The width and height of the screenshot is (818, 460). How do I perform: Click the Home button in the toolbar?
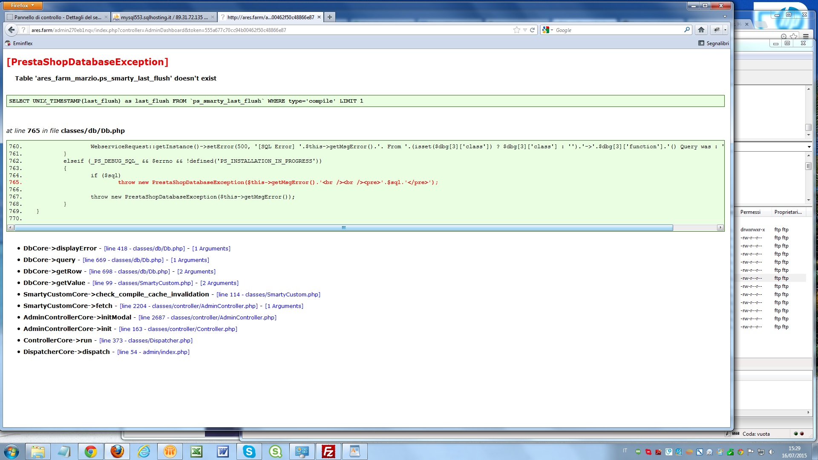(701, 30)
